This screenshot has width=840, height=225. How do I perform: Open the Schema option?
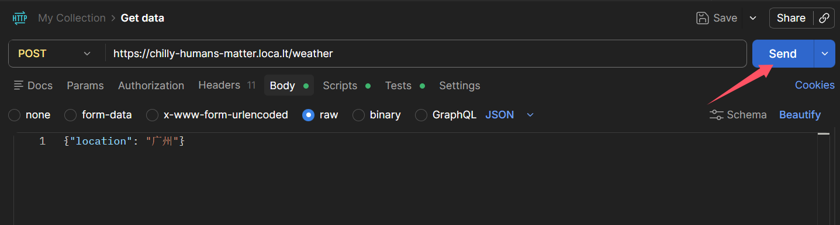738,115
